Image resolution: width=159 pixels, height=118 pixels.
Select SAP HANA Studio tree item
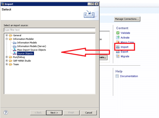coord(22,61)
